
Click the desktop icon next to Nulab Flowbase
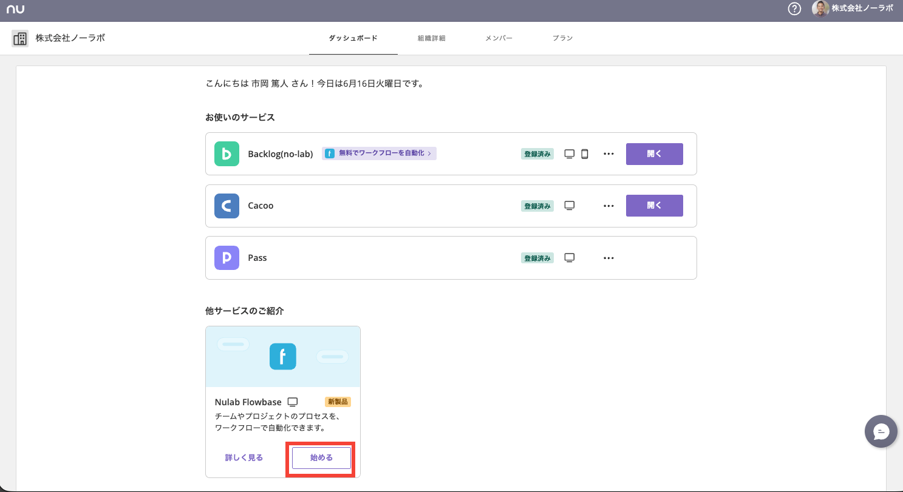pyautogui.click(x=293, y=402)
